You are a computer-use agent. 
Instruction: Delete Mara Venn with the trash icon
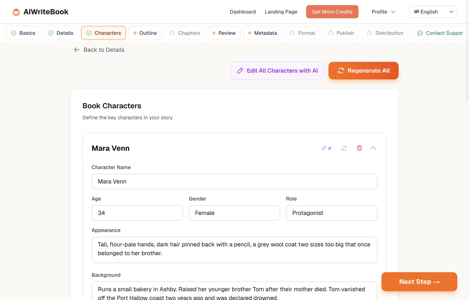359,148
